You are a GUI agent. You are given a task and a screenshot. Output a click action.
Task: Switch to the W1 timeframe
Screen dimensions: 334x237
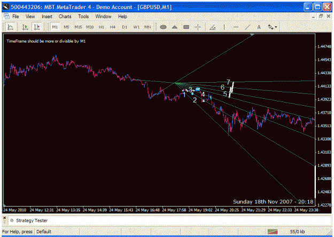pos(136,27)
